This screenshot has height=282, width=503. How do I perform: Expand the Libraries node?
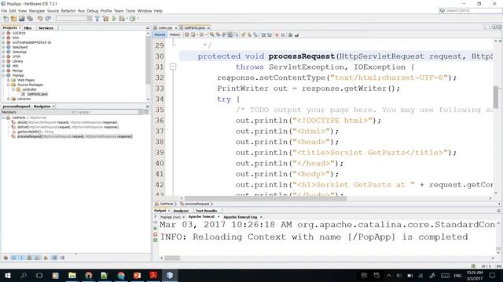[9, 99]
